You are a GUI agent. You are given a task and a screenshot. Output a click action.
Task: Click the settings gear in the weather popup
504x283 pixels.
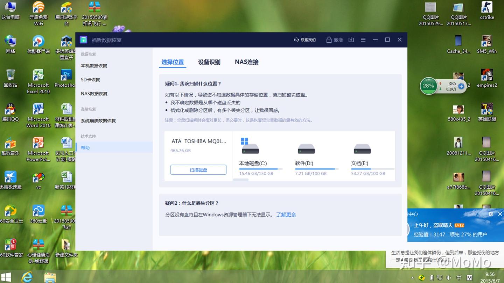(x=491, y=214)
